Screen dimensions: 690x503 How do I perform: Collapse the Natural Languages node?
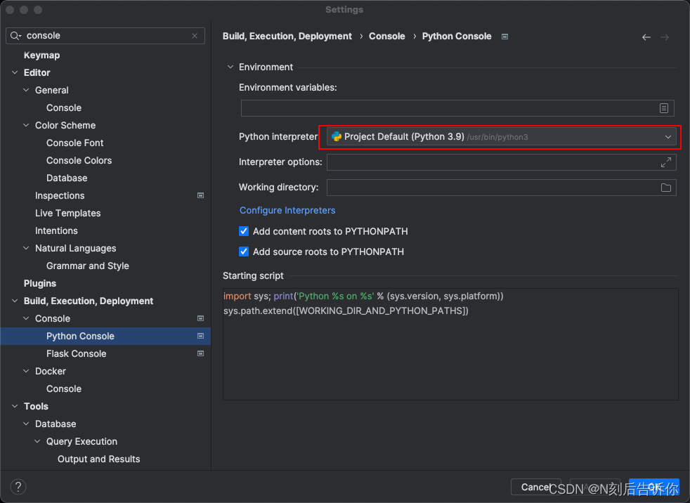click(x=27, y=248)
